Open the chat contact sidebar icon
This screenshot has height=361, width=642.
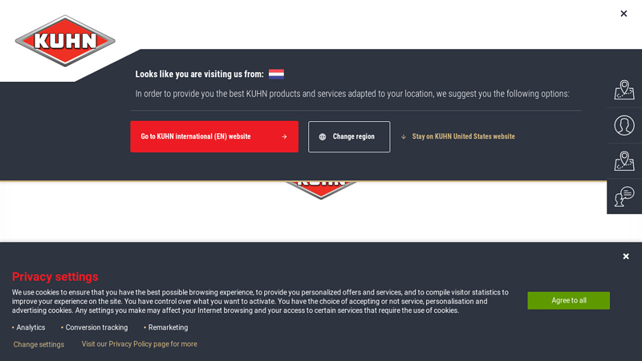click(624, 196)
